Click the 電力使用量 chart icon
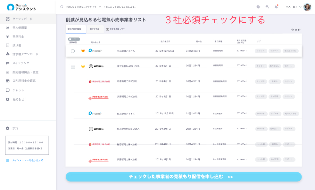 [x=7, y=28]
